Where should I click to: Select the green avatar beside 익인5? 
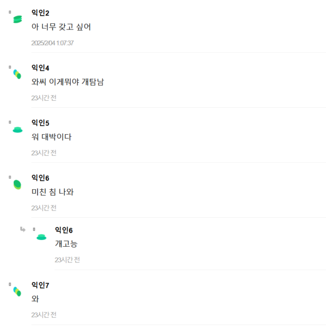click(18, 130)
